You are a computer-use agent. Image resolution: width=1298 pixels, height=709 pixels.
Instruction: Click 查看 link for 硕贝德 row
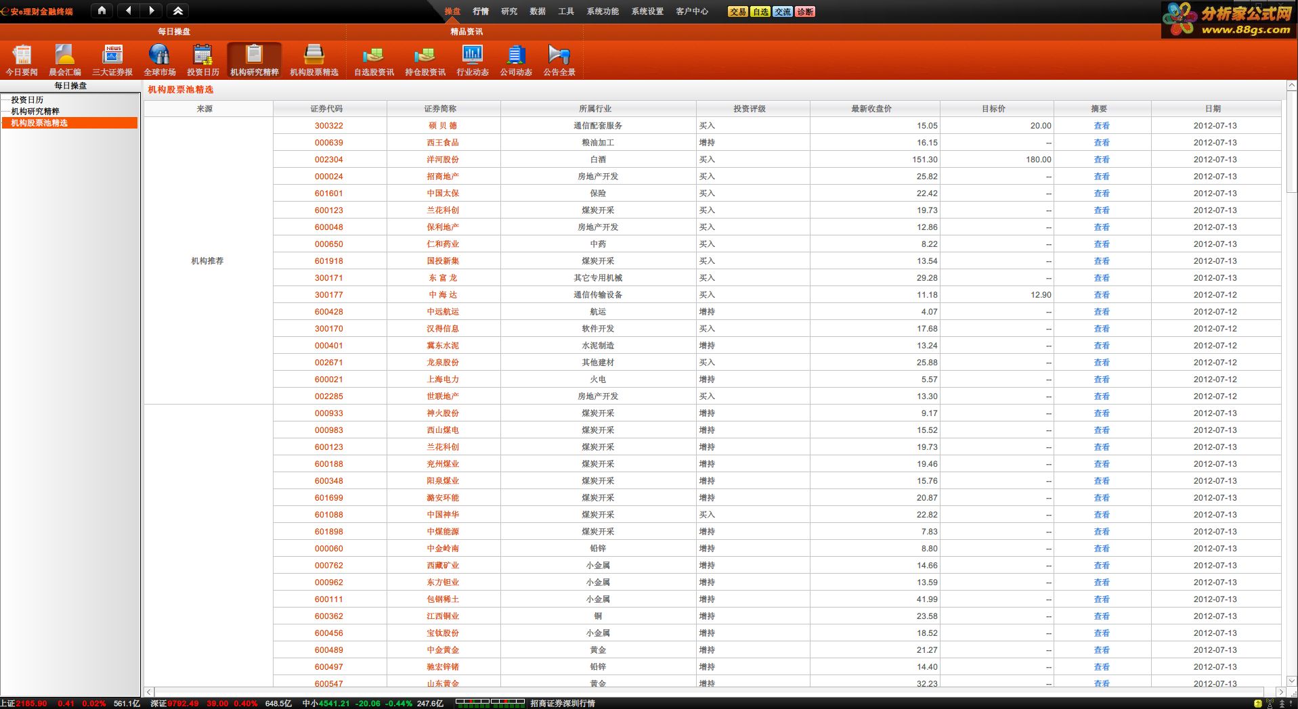click(x=1102, y=126)
